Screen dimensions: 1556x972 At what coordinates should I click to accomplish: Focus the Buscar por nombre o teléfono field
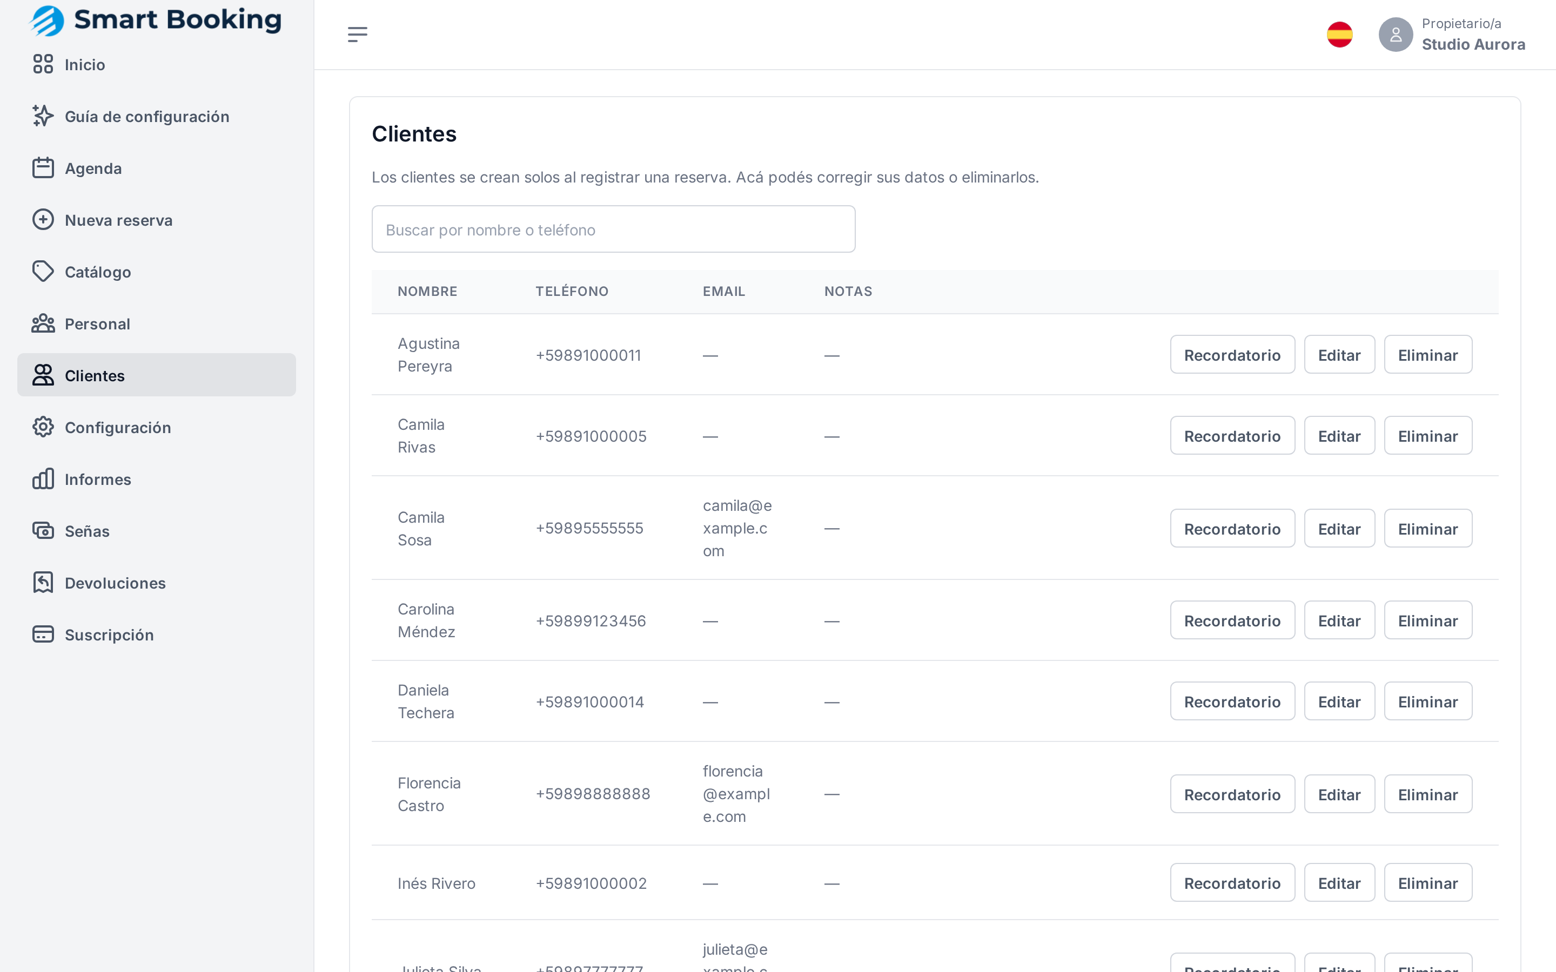[x=613, y=230]
